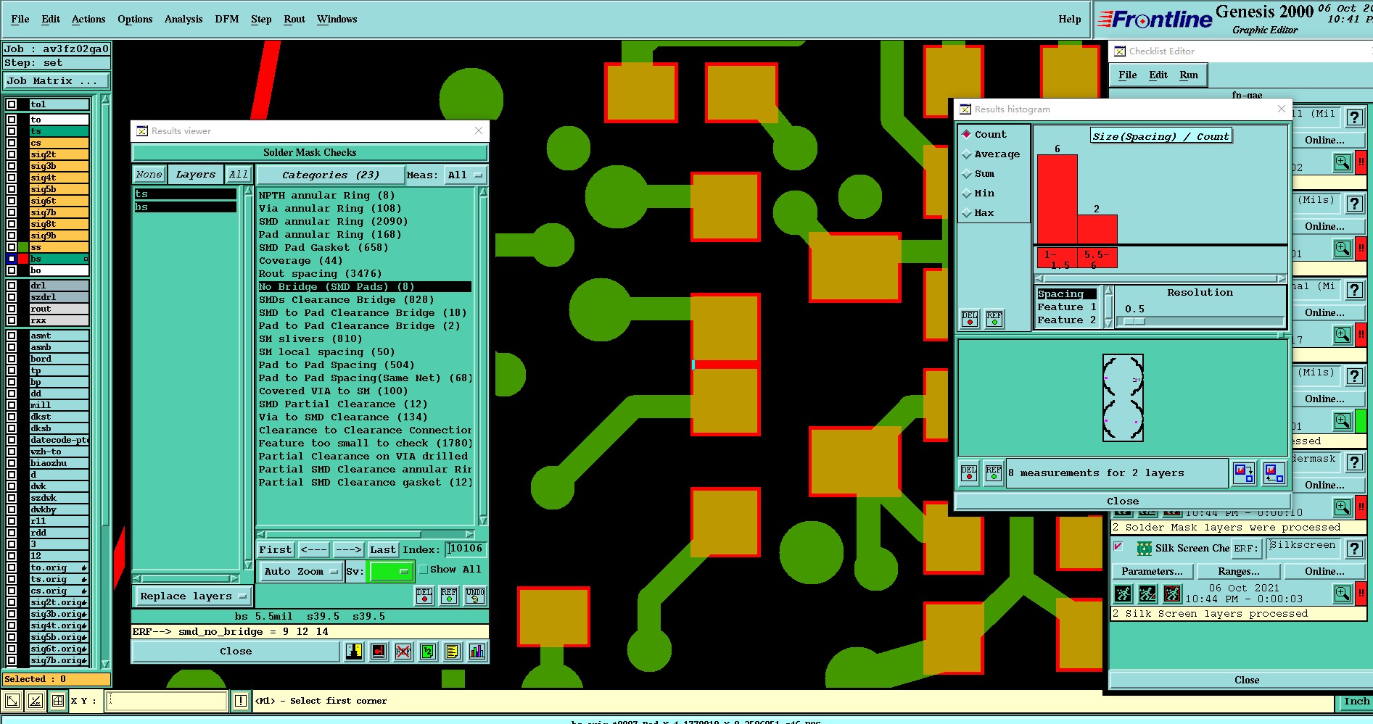This screenshot has width=1373, height=724.
Task: Select 'SMD to Pad Clearance Bridge (18)' category
Action: (363, 313)
